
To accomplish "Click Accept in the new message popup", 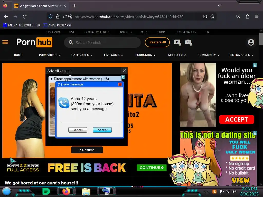I will coord(102,130).
